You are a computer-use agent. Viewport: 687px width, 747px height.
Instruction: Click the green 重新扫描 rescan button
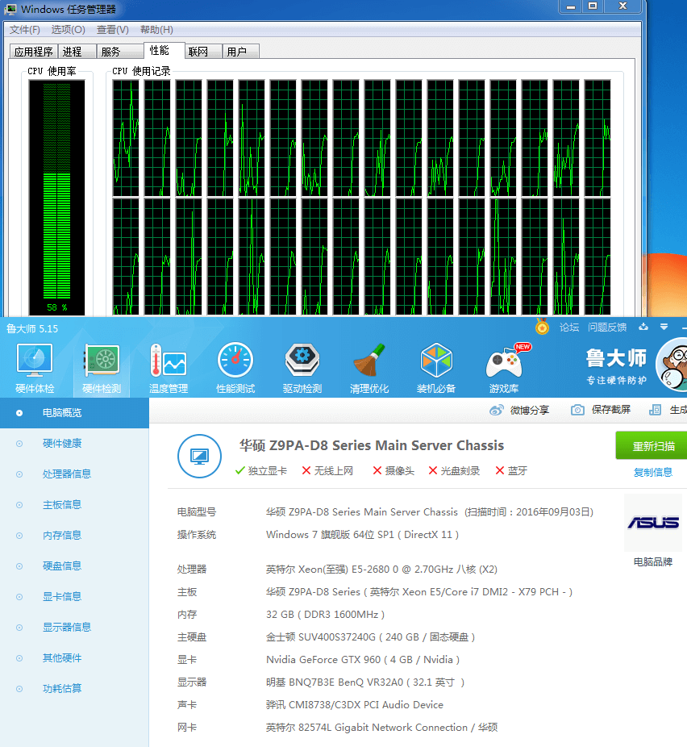pos(652,446)
